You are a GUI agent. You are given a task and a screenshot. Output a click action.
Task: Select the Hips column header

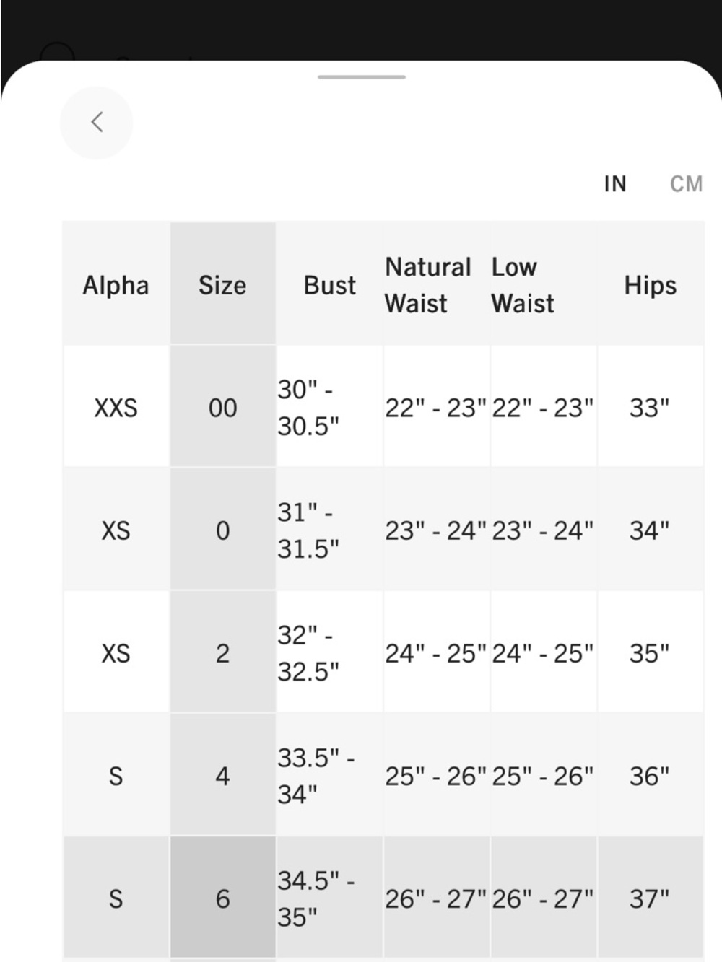(x=651, y=284)
